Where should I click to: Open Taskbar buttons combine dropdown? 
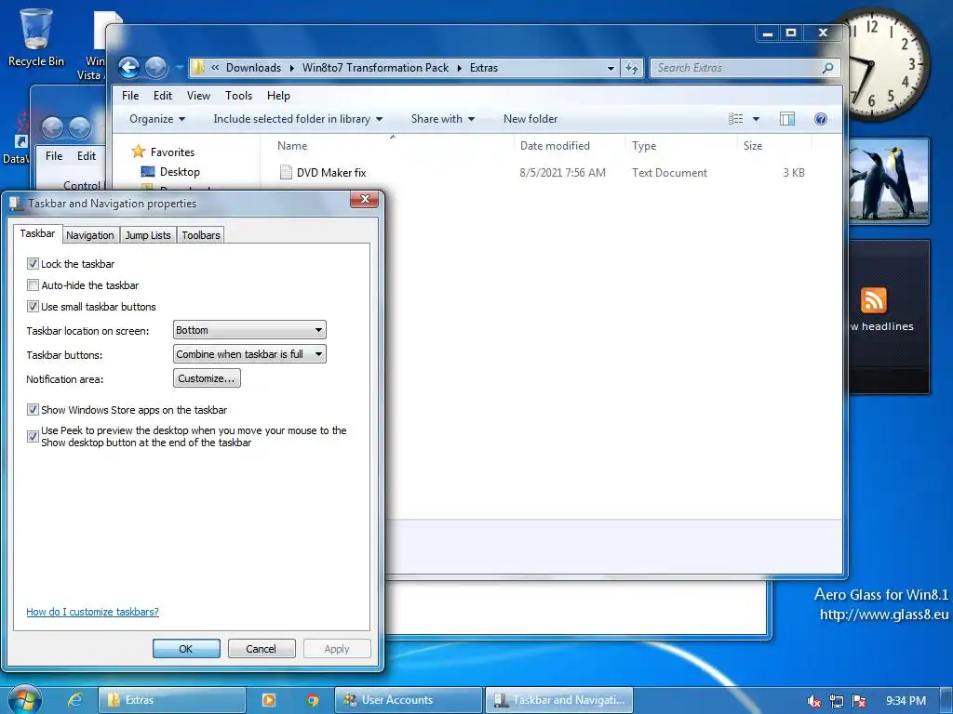[x=249, y=354]
